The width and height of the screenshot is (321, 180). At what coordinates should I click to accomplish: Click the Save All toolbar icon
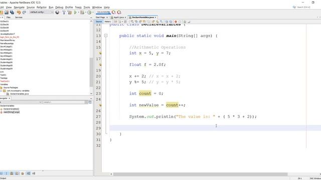tap(12, 12)
